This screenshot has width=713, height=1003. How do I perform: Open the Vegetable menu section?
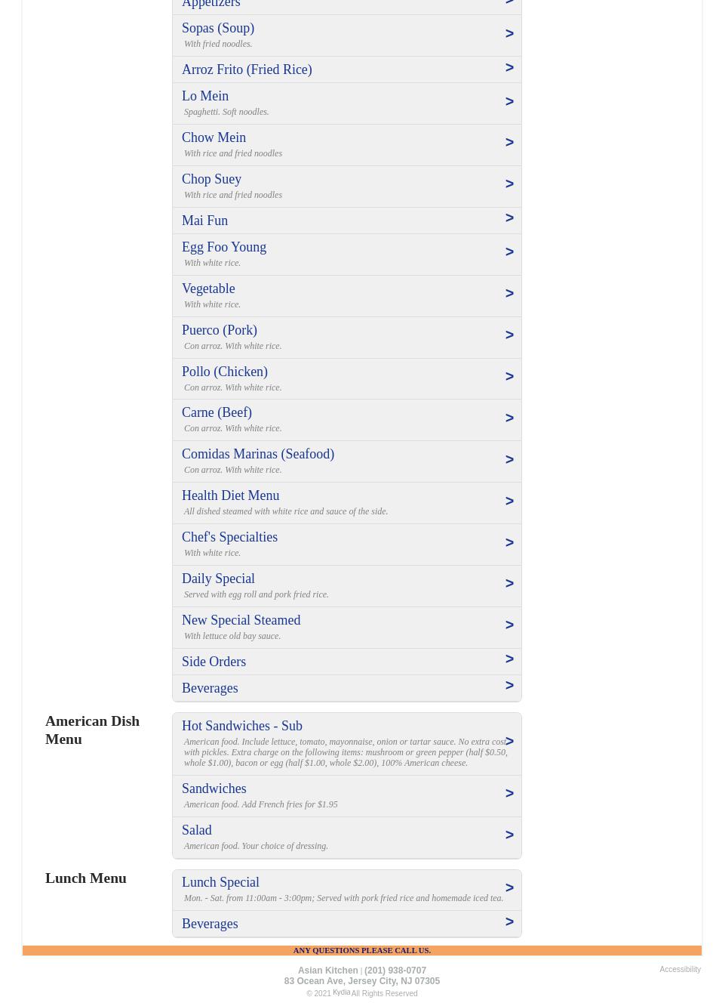coord(346,296)
